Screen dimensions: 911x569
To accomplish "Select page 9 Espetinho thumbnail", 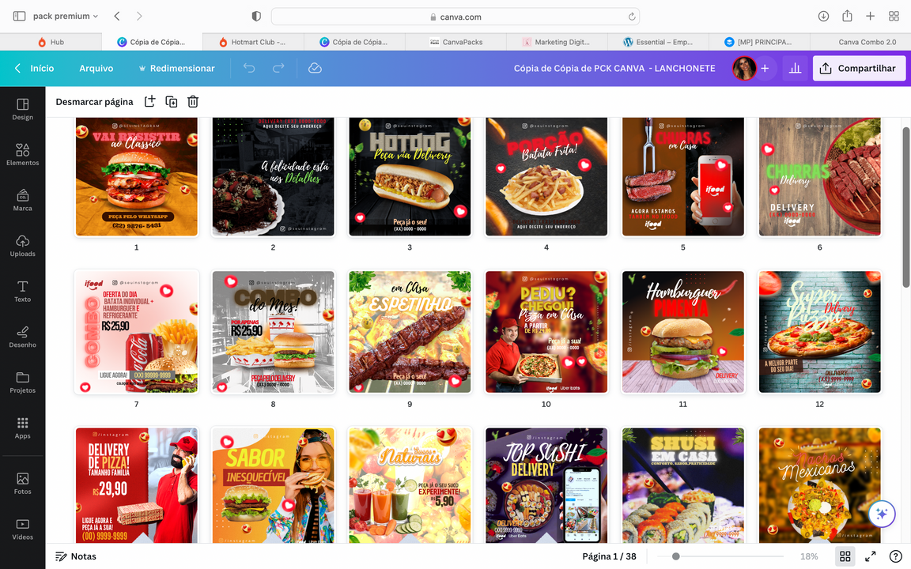I will (x=410, y=332).
